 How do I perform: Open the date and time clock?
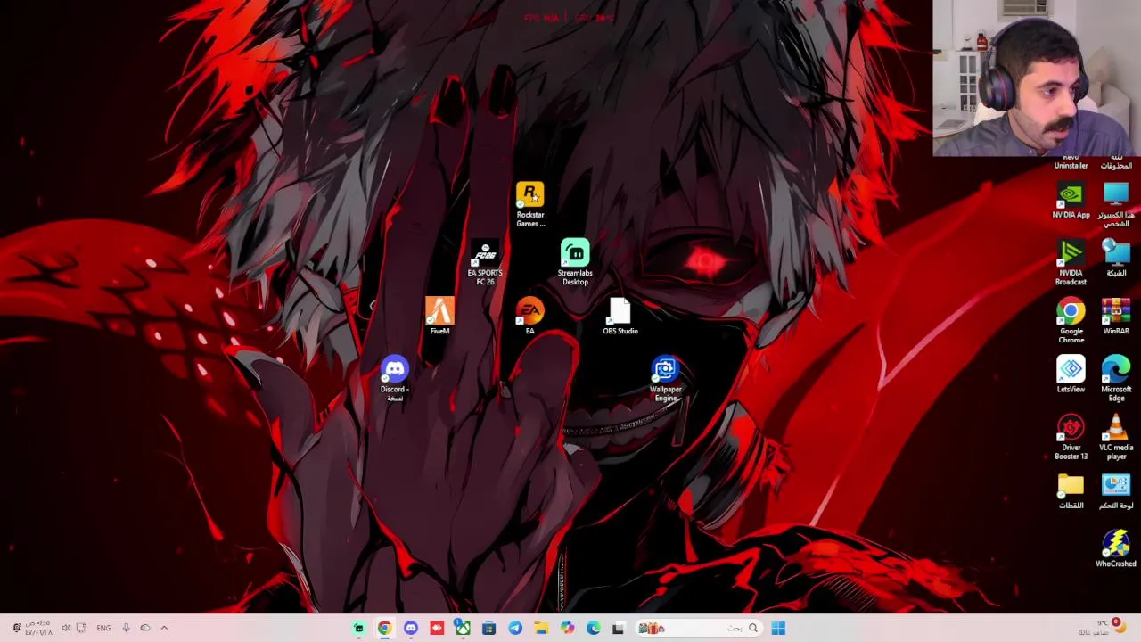[x=38, y=628]
